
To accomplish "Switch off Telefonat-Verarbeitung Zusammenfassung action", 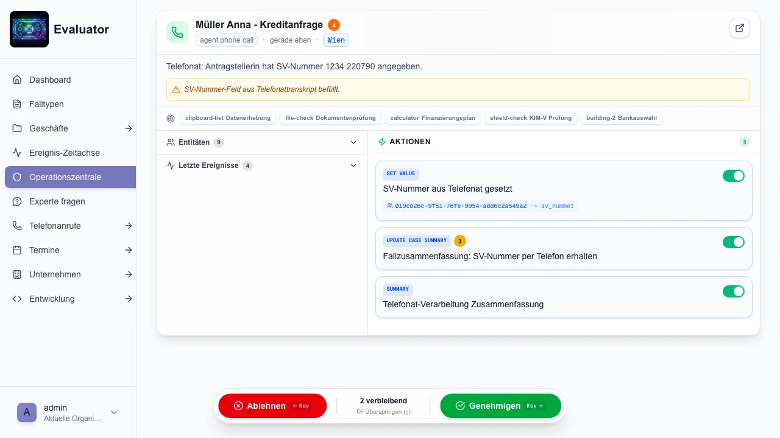I will (x=733, y=291).
